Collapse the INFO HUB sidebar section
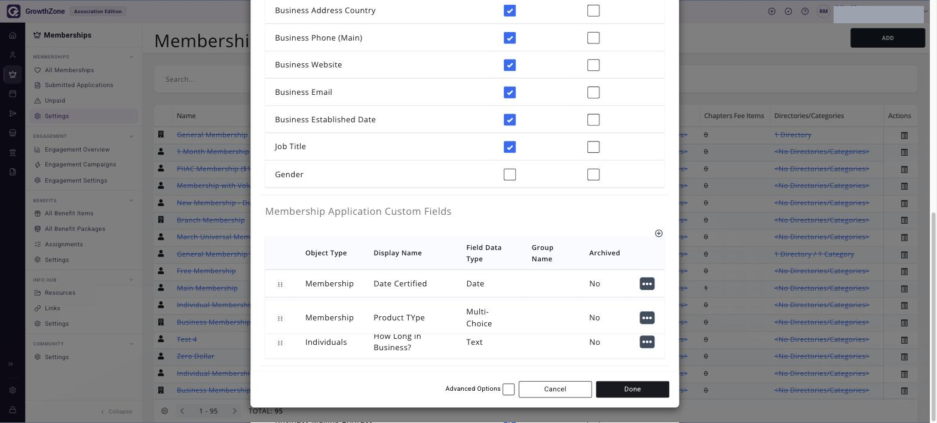The image size is (937, 423). pyautogui.click(x=131, y=280)
